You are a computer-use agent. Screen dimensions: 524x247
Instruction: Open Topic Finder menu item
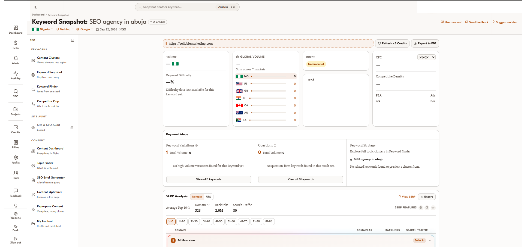tap(52, 165)
